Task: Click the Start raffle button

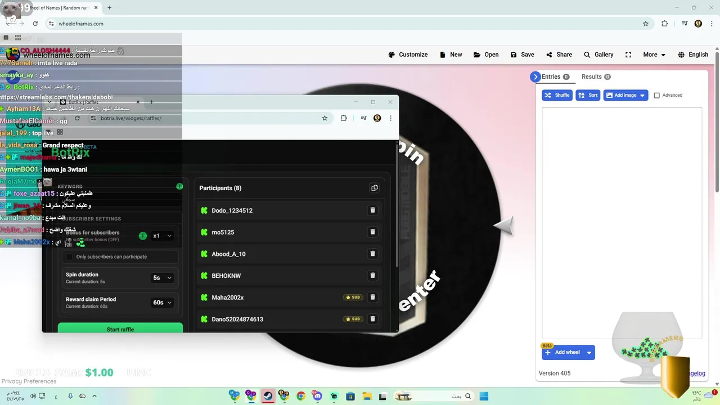Action: 120,328
